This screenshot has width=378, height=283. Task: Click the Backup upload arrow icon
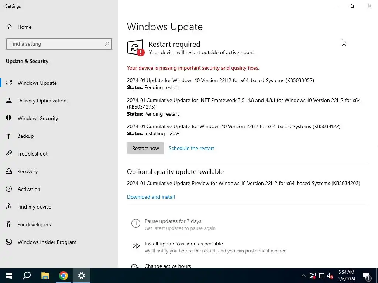(x=9, y=136)
